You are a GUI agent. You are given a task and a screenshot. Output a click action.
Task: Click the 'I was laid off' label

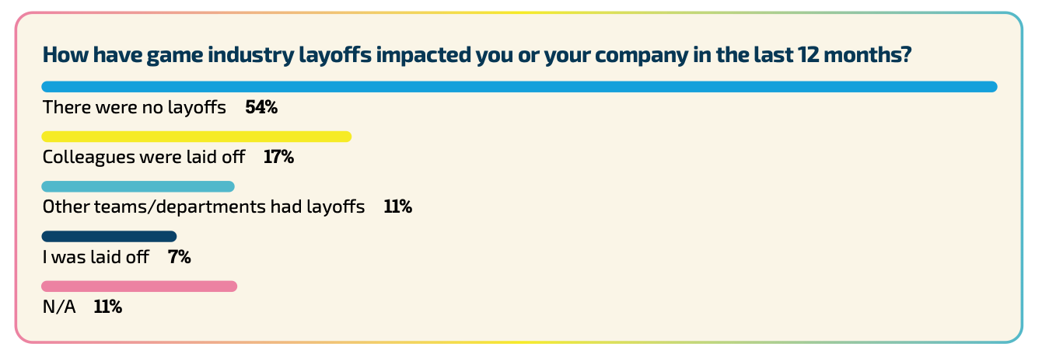[x=95, y=257]
